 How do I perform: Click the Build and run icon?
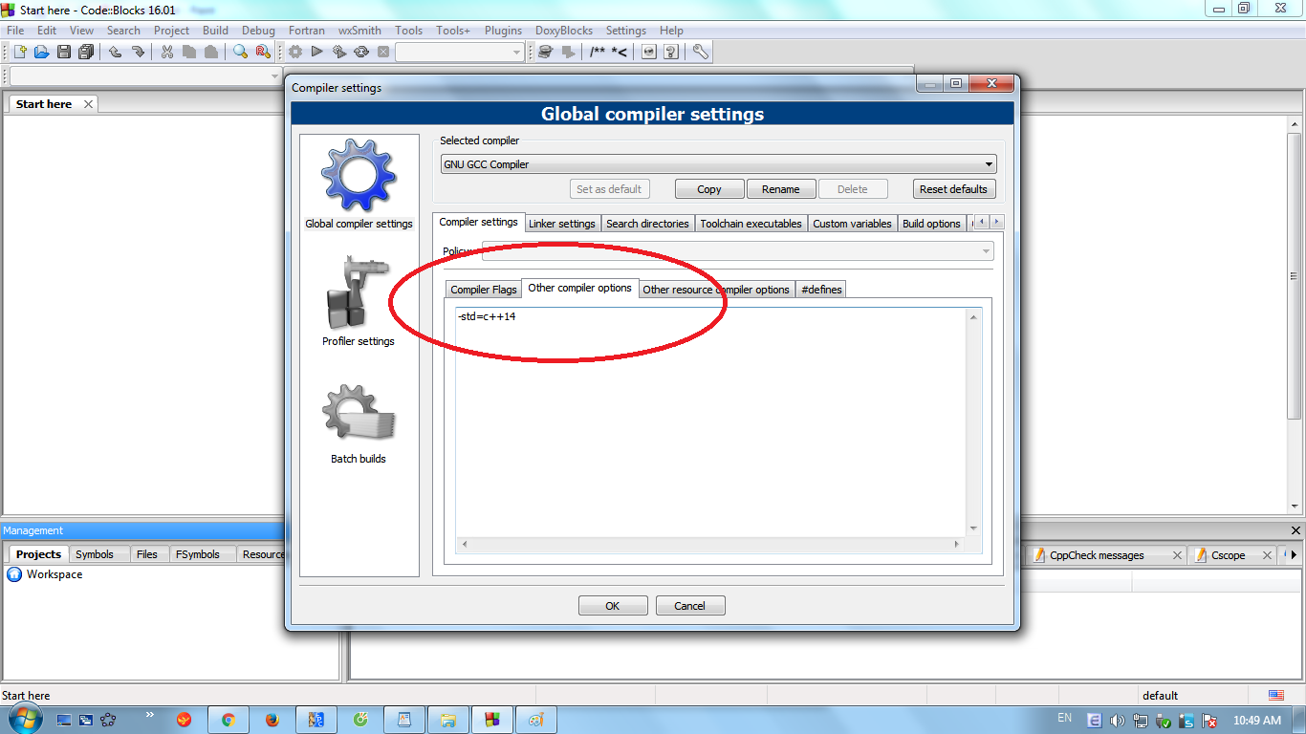pos(339,52)
